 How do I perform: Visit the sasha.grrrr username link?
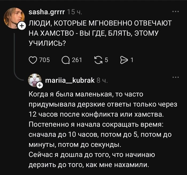(47, 12)
